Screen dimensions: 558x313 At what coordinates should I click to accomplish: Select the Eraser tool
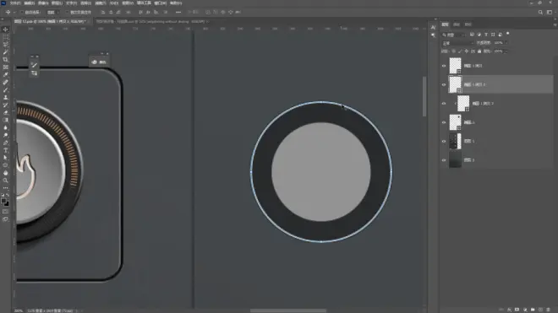pos(5,112)
